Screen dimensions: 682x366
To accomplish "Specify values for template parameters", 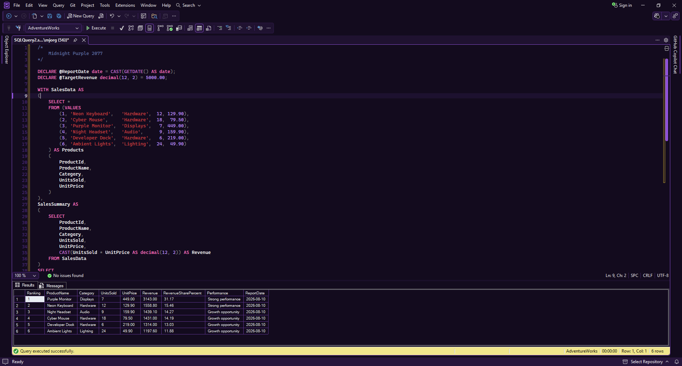I will pyautogui.click(x=260, y=28).
